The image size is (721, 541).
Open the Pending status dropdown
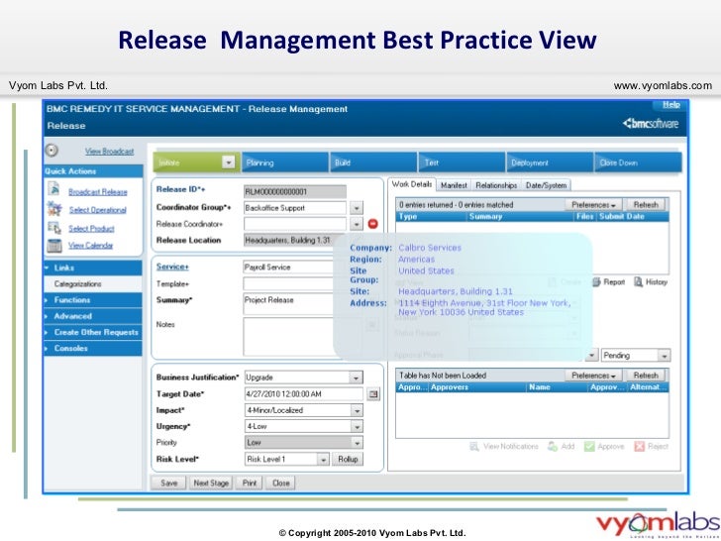coord(664,355)
